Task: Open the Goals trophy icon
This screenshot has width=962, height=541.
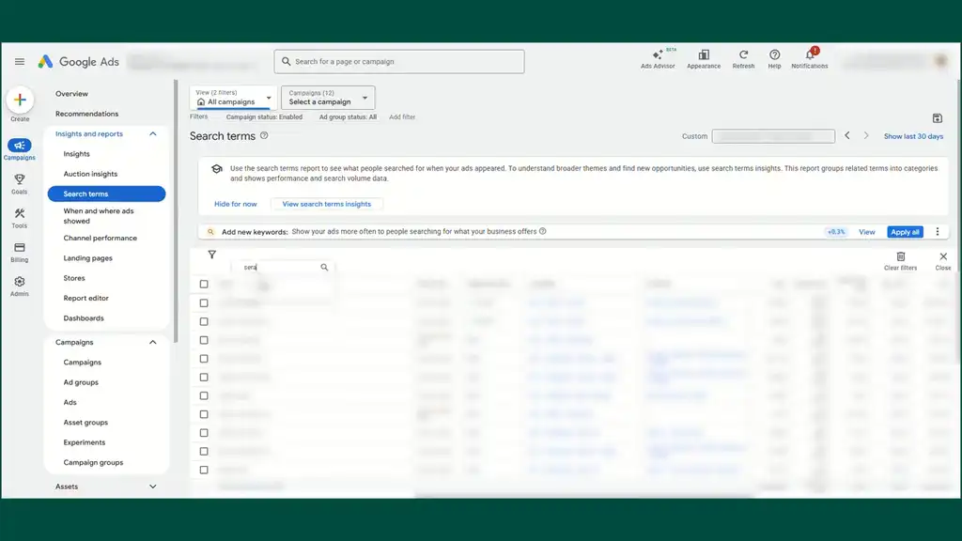Action: pos(20,180)
